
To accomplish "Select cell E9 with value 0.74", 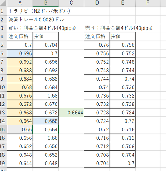I will tap(123, 79).
